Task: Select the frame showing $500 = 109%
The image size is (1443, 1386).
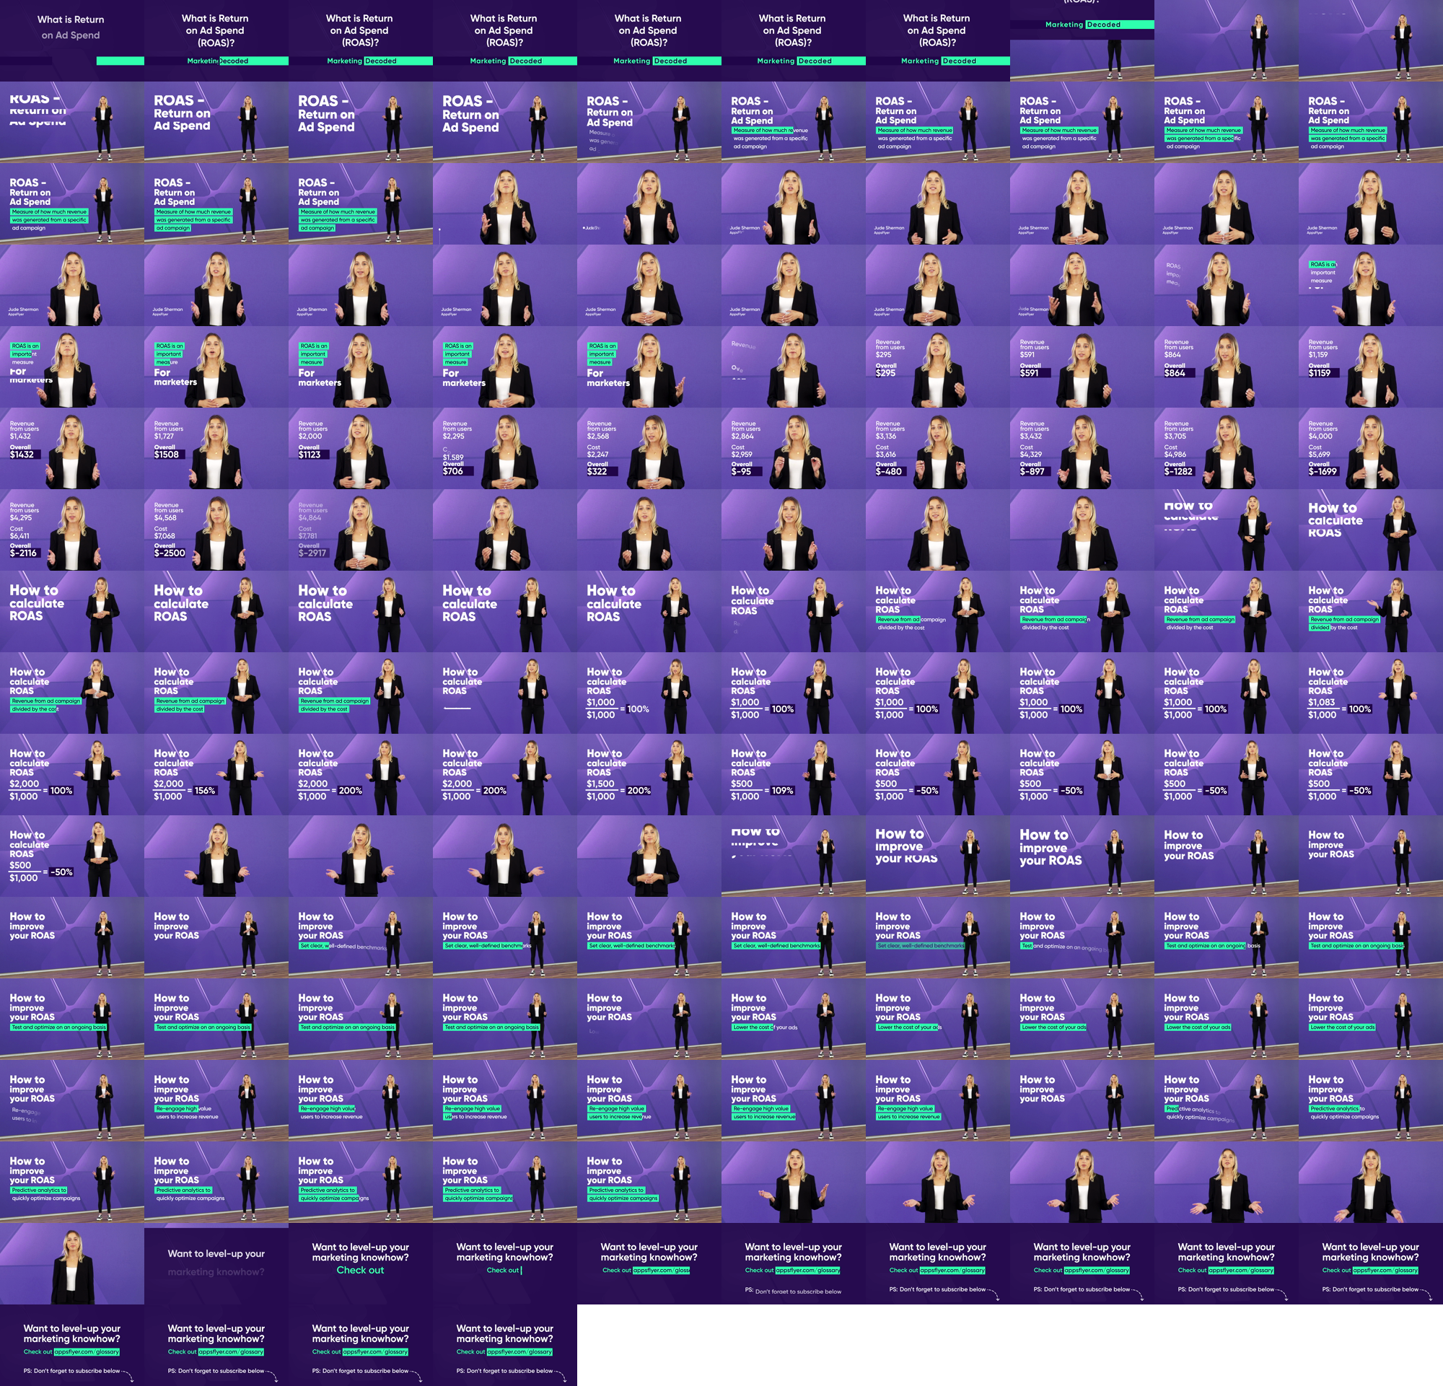Action: (794, 774)
